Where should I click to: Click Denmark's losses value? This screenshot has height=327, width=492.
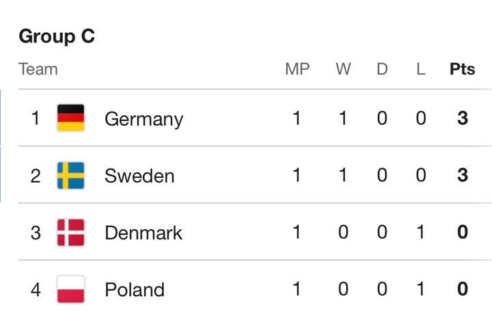pyautogui.click(x=421, y=232)
